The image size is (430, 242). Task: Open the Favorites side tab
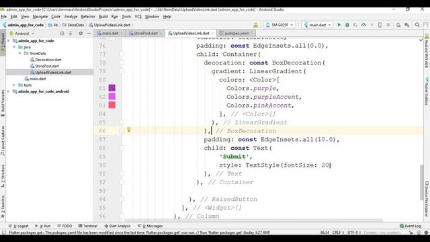3,206
